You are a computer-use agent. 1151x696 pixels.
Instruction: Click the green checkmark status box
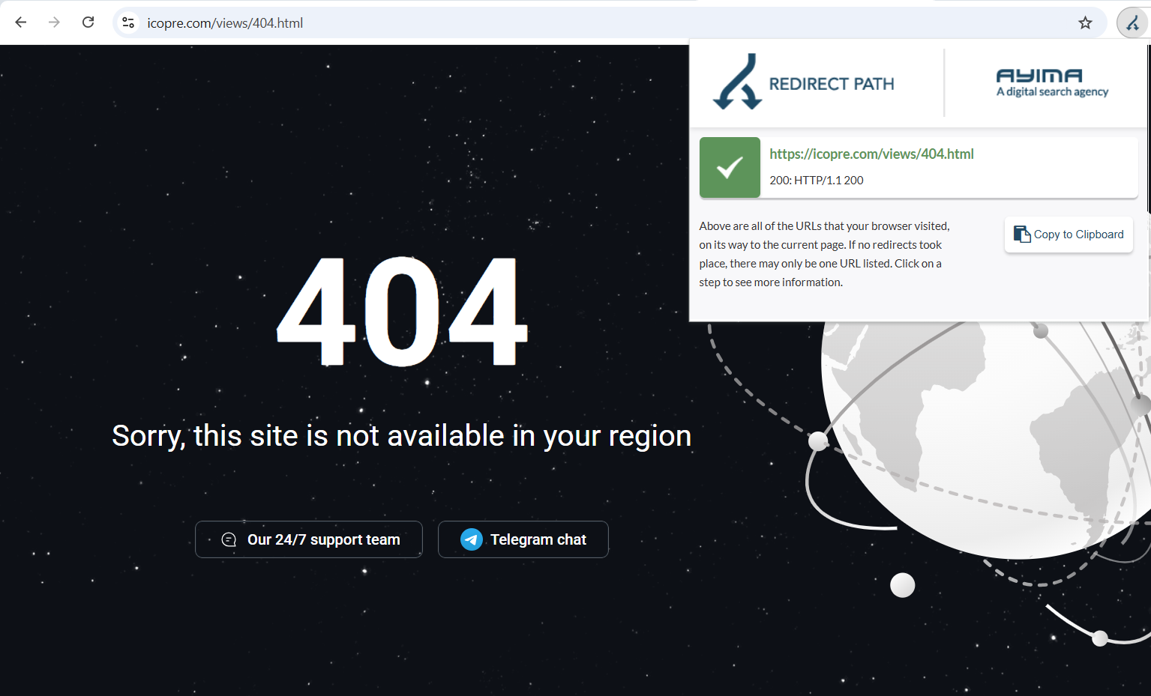[730, 167]
